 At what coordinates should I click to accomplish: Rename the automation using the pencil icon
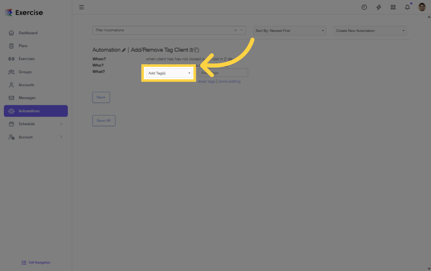point(124,50)
